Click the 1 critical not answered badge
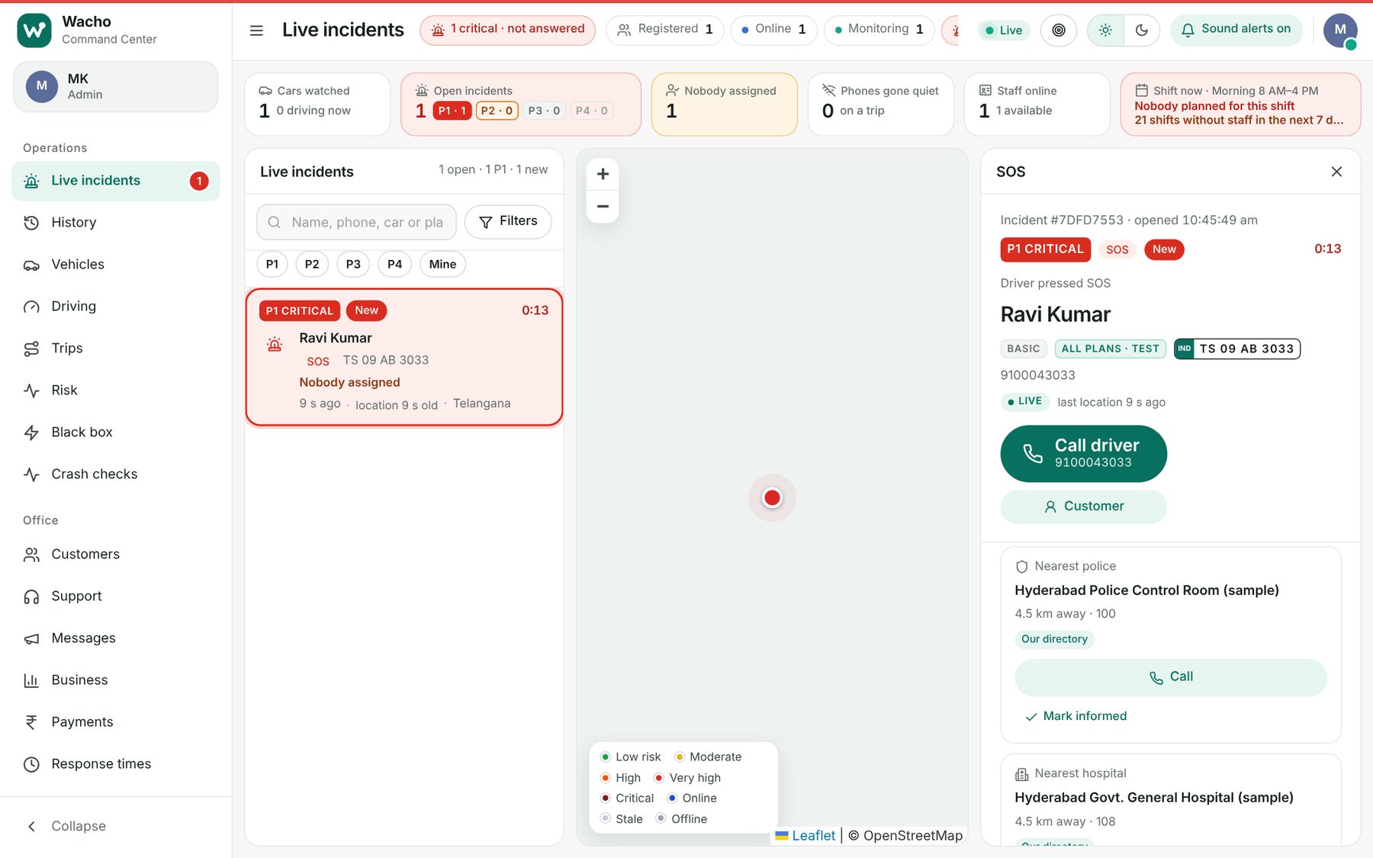The height and width of the screenshot is (858, 1373). pyautogui.click(x=507, y=30)
